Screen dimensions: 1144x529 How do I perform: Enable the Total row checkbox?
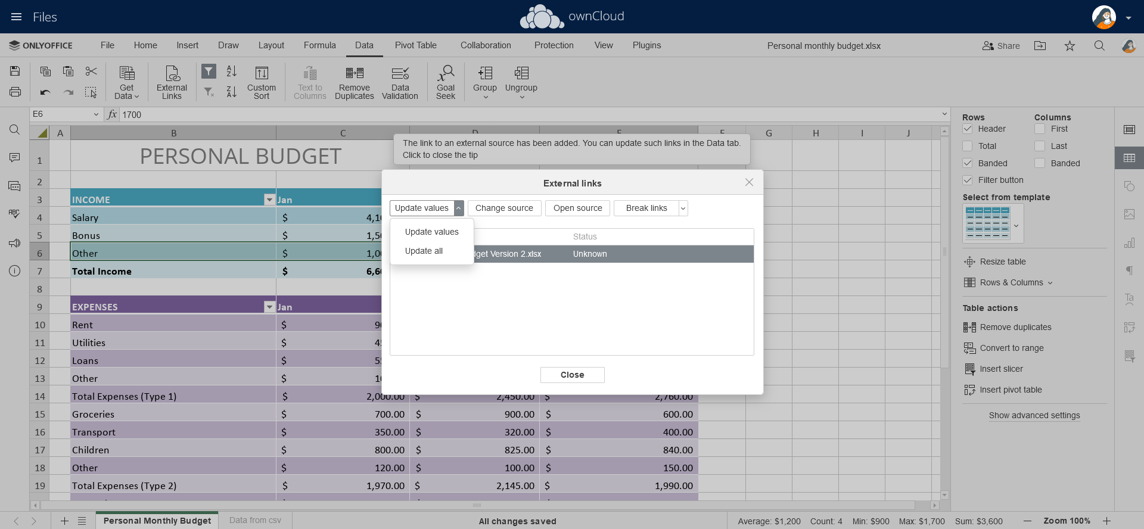pos(968,146)
